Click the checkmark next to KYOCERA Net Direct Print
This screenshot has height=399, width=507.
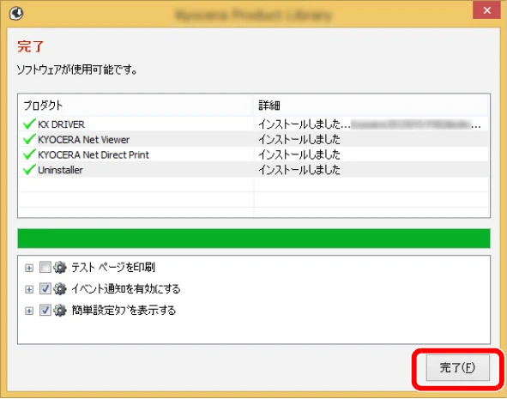click(29, 154)
